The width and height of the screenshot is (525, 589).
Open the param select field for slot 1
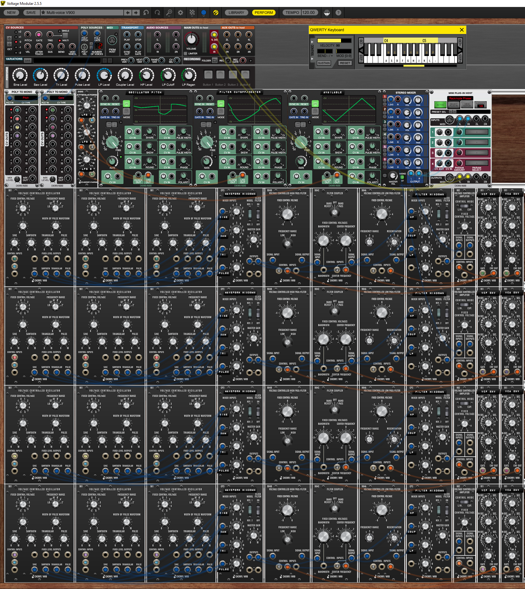coord(477,132)
